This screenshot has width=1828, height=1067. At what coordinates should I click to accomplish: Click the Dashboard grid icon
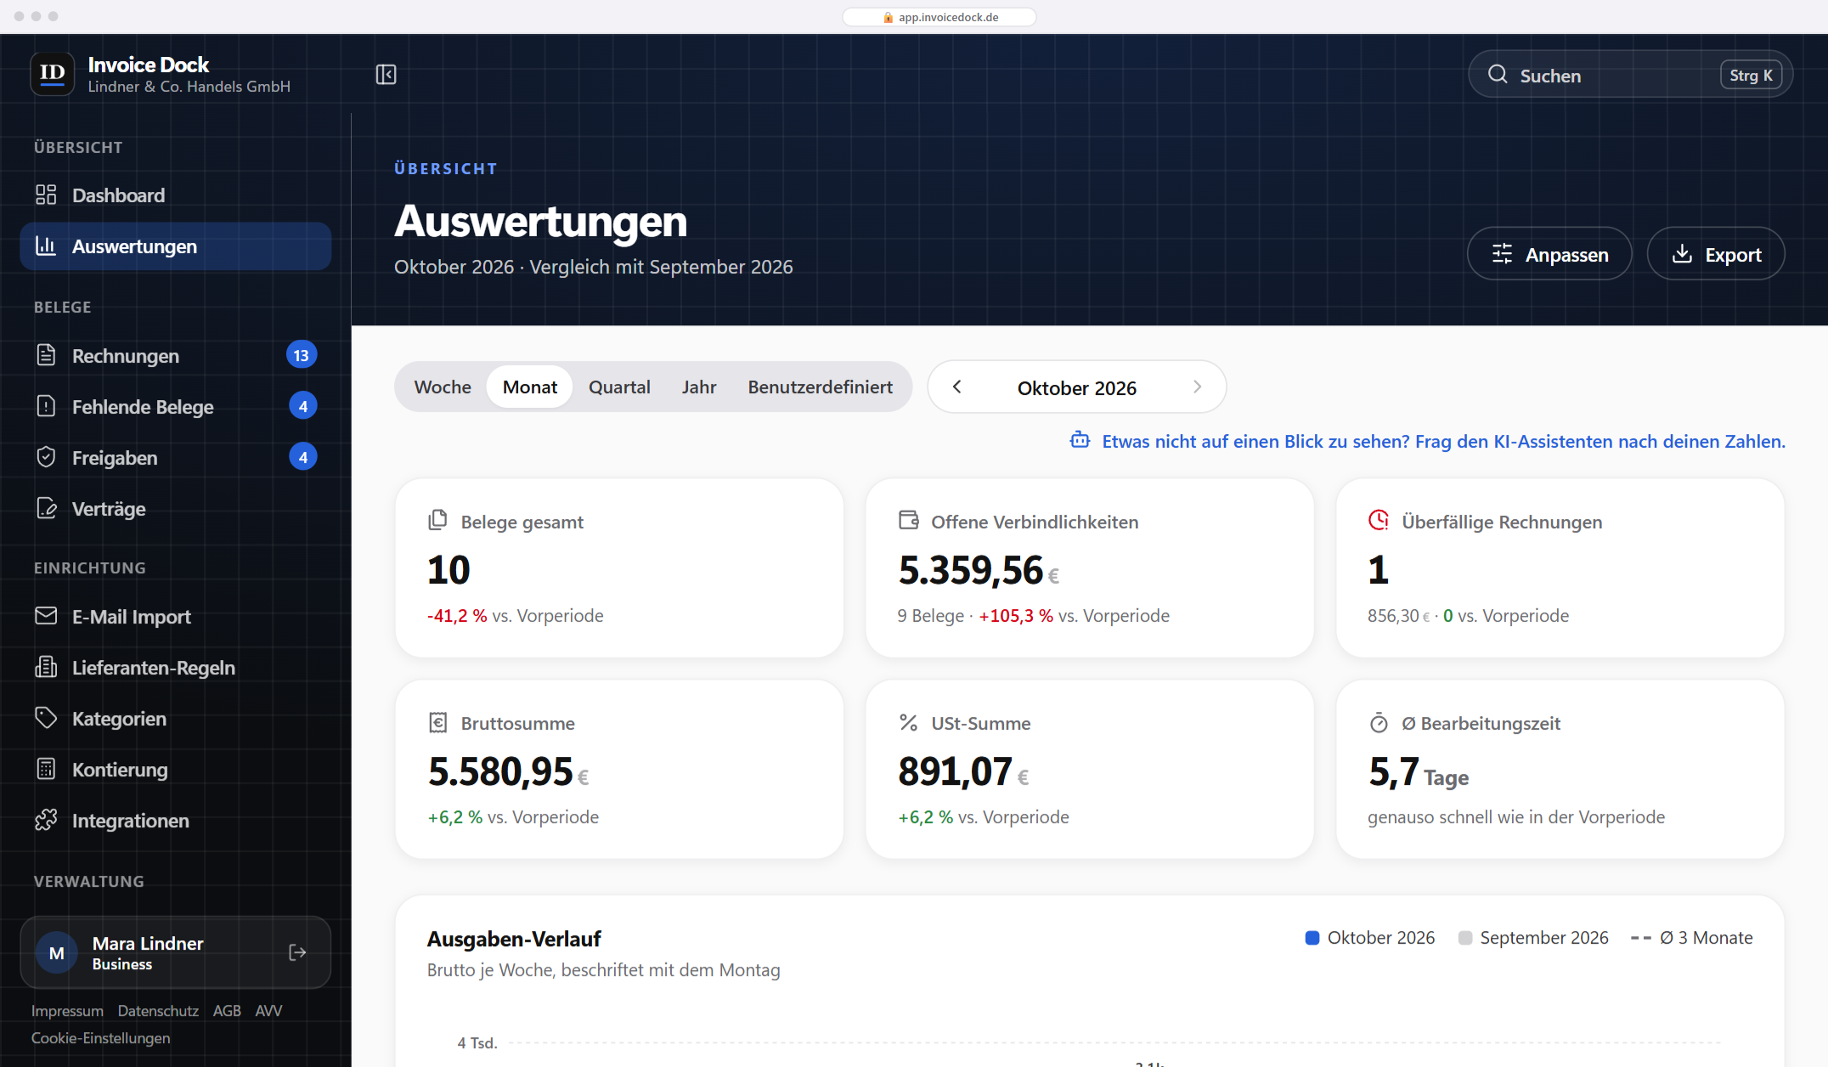[46, 195]
